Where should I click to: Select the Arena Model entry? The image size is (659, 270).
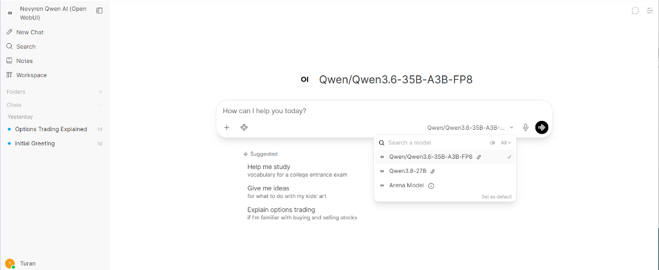[445, 186]
